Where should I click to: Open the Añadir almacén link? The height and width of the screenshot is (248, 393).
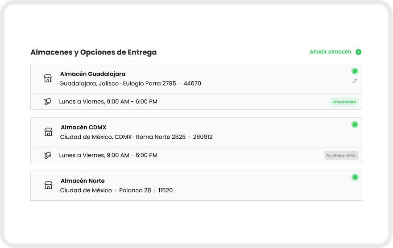330,52
